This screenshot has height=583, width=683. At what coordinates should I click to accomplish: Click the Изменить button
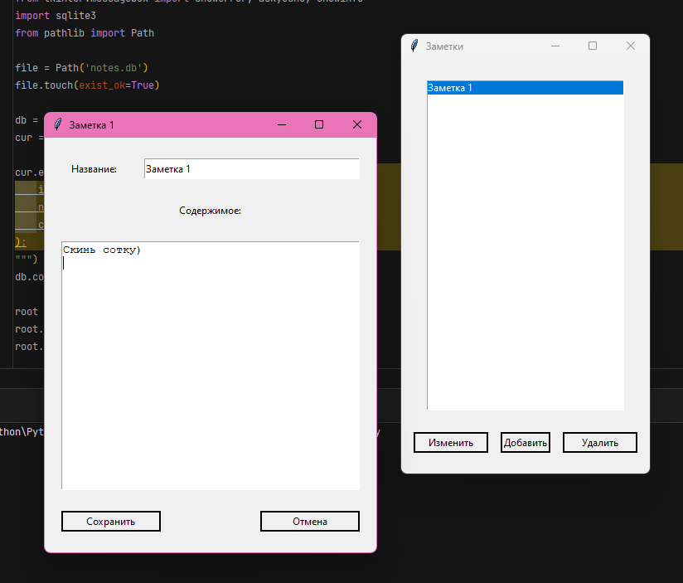[x=451, y=443]
